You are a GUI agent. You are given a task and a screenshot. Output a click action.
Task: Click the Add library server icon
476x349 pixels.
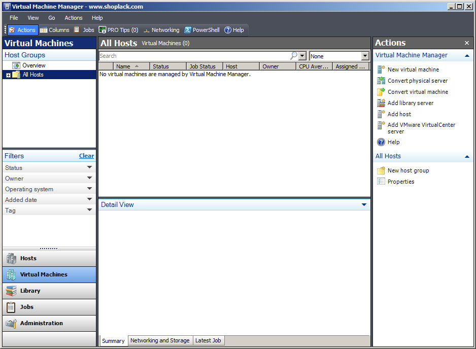pyautogui.click(x=381, y=103)
